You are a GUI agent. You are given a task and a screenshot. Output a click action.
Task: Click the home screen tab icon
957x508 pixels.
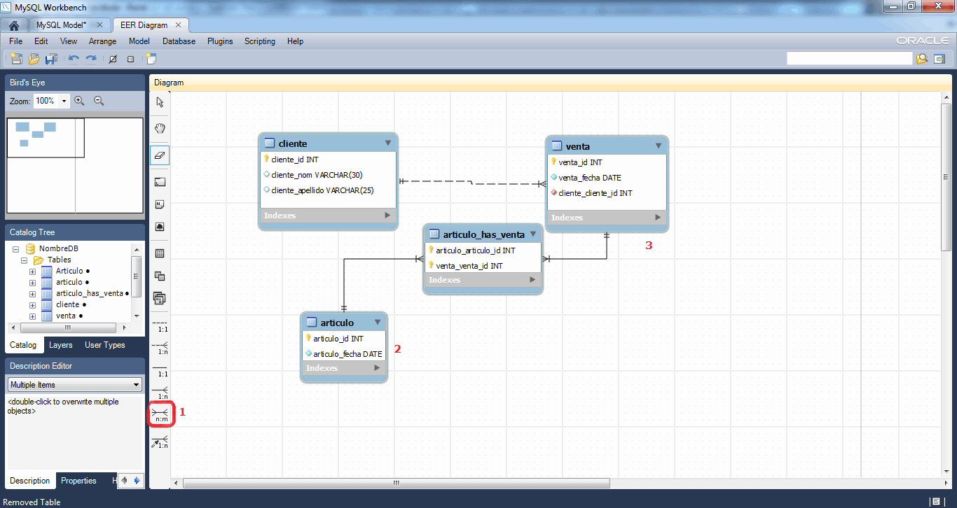click(x=14, y=25)
